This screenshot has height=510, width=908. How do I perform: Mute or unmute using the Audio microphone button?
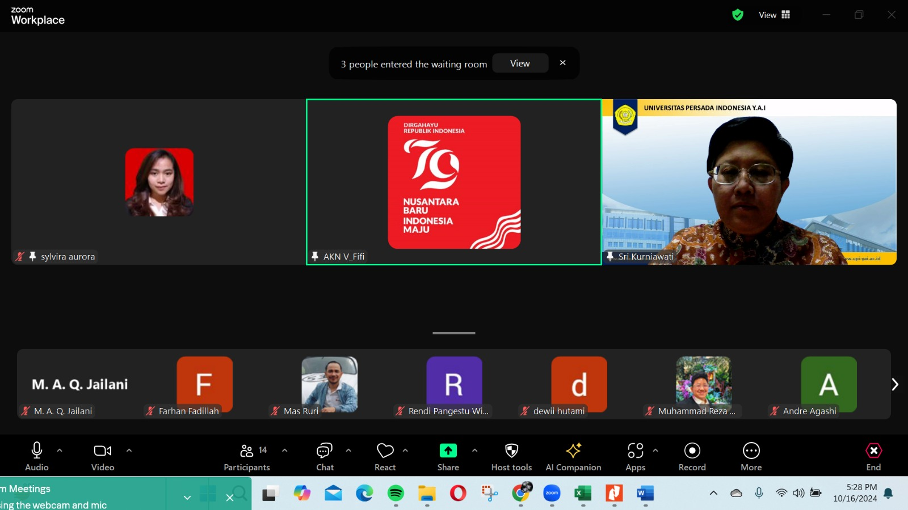click(37, 456)
